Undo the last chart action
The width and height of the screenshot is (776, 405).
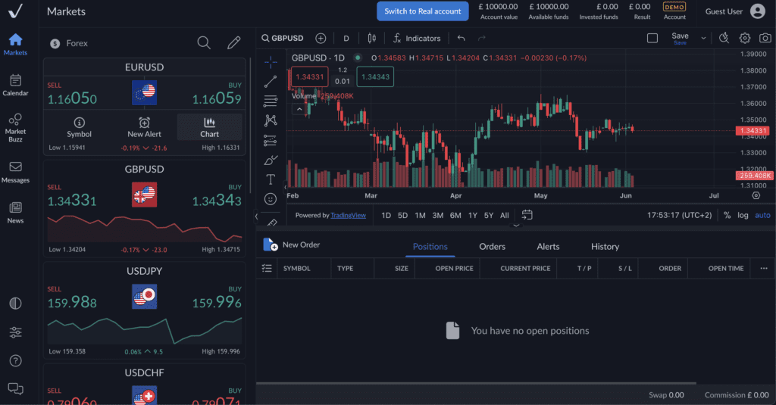click(461, 38)
